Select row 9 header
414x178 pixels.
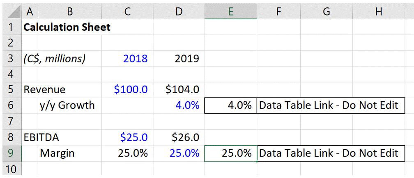click(x=11, y=153)
